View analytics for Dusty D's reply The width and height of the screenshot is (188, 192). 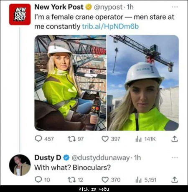point(138,180)
